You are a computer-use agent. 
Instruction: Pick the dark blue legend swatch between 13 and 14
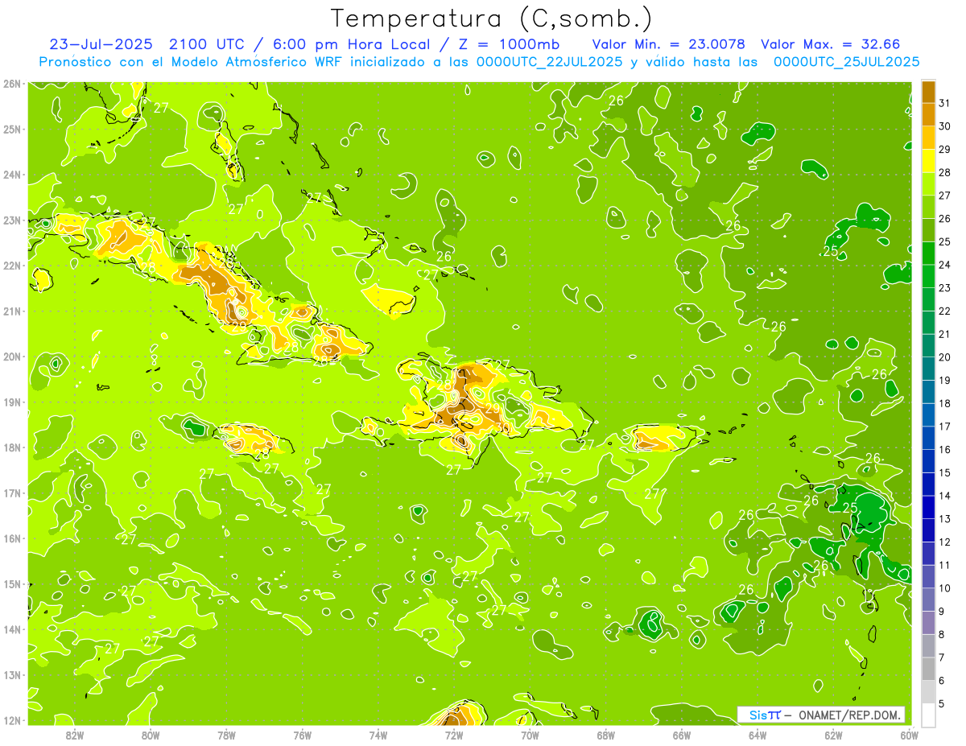[928, 506]
